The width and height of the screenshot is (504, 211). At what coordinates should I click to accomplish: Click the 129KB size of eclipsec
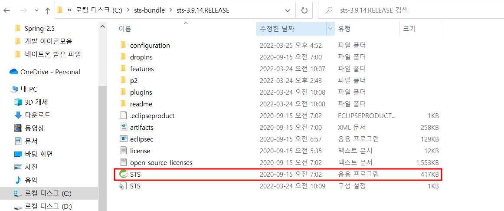click(429, 139)
